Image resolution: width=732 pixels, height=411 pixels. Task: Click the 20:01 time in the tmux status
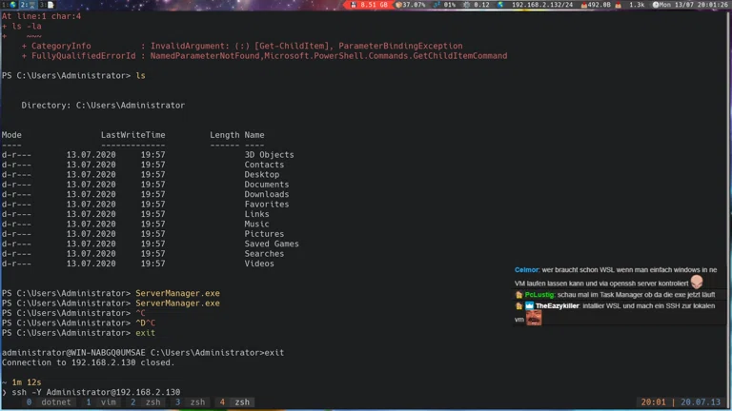tap(653, 402)
